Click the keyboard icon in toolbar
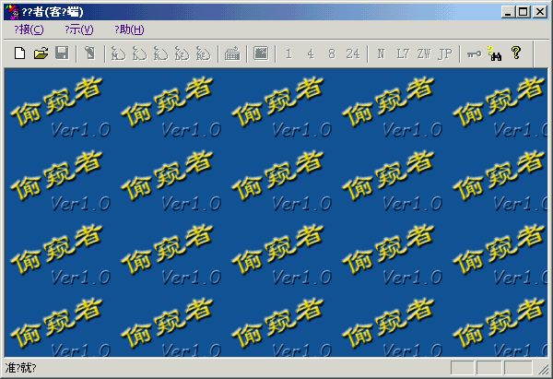553x379 pixels. (x=232, y=53)
